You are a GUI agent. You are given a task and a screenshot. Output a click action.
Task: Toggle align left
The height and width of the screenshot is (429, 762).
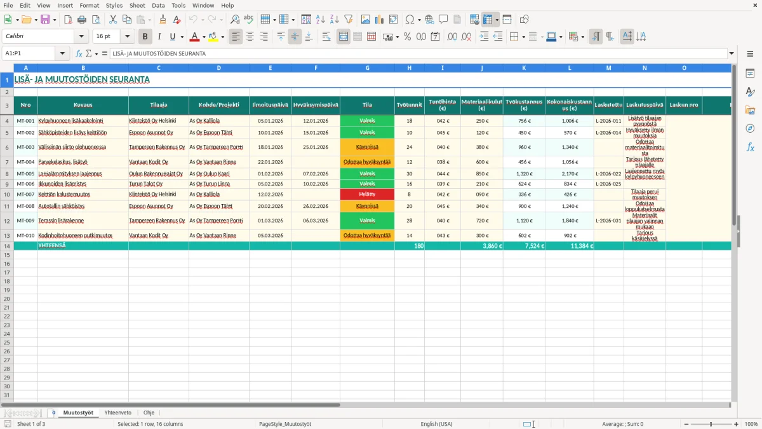tap(236, 37)
